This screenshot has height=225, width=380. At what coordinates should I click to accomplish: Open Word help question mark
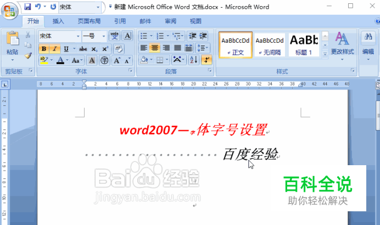pos(378,21)
